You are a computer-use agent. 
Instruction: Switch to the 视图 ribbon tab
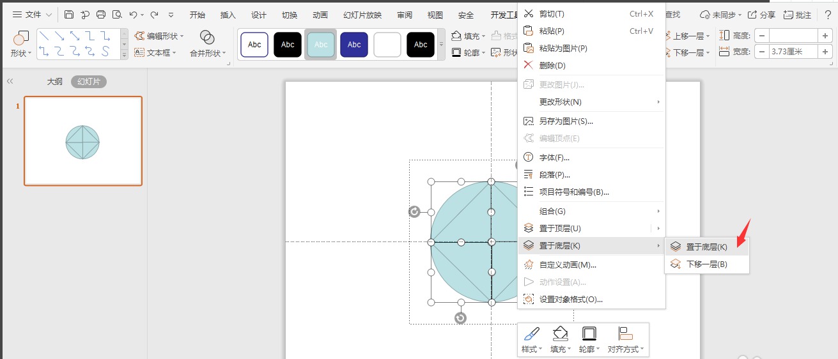(x=435, y=15)
